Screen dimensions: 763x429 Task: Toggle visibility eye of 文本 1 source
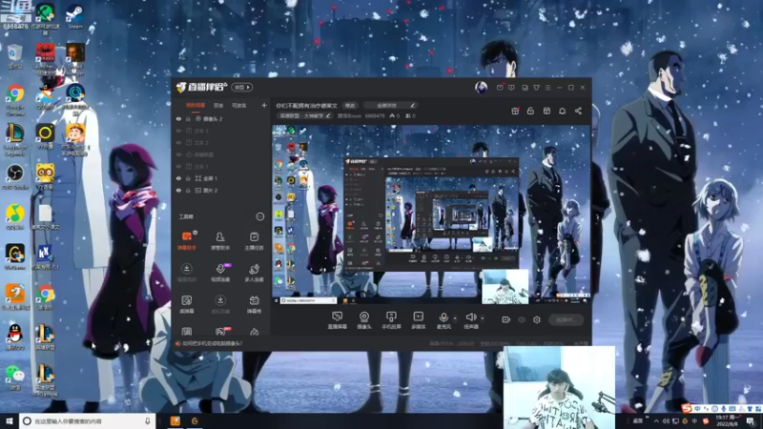(178, 166)
